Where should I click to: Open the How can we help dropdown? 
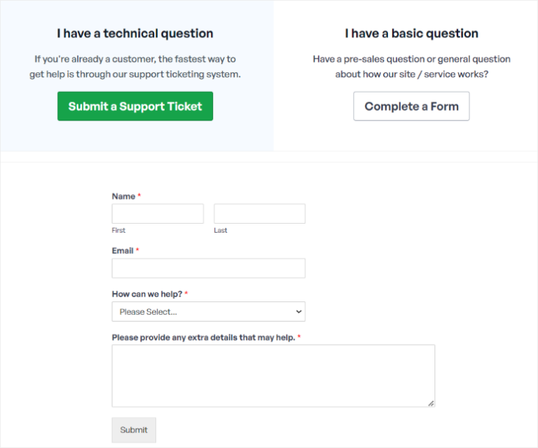[x=208, y=312]
